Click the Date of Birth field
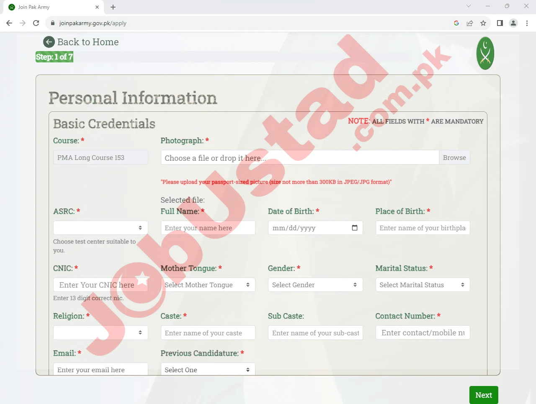This screenshot has height=404, width=536. pyautogui.click(x=315, y=228)
